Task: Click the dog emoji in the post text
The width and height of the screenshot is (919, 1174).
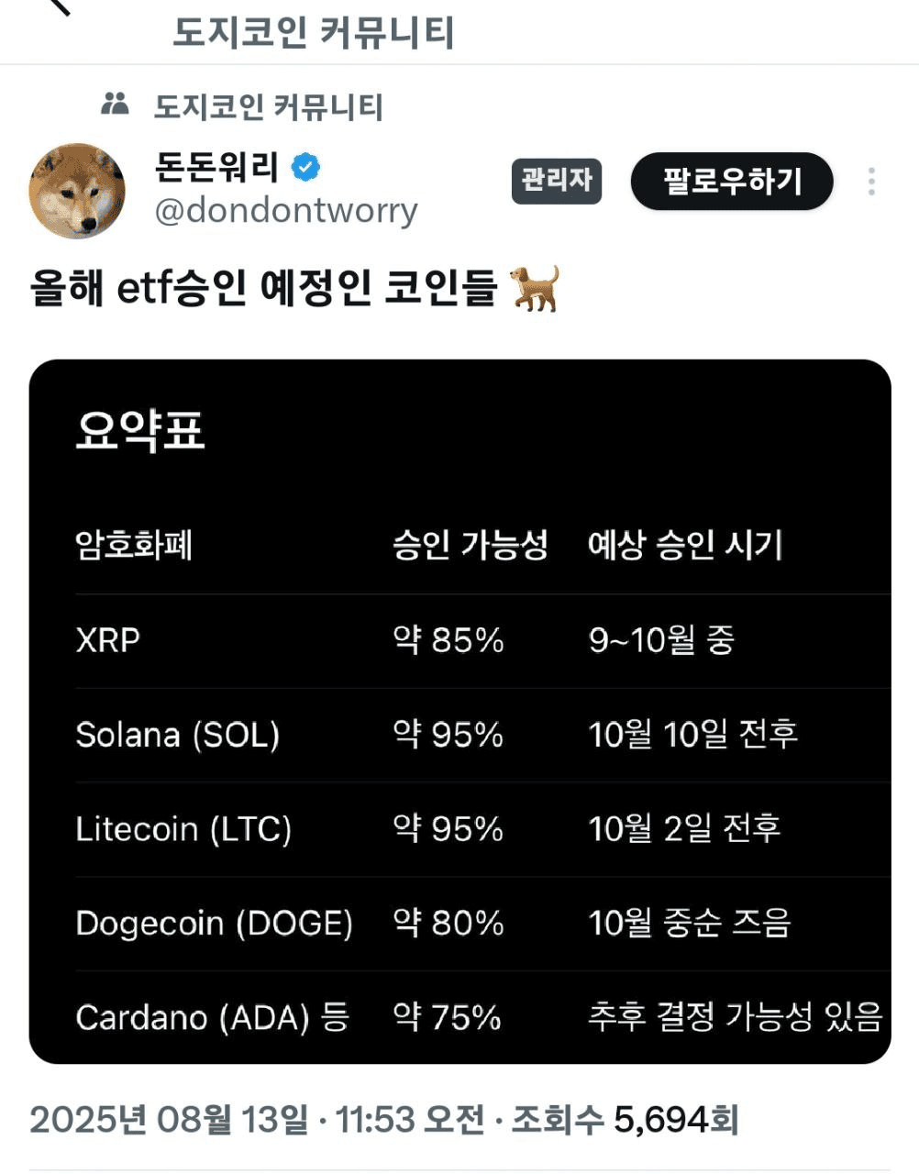Action: point(536,289)
